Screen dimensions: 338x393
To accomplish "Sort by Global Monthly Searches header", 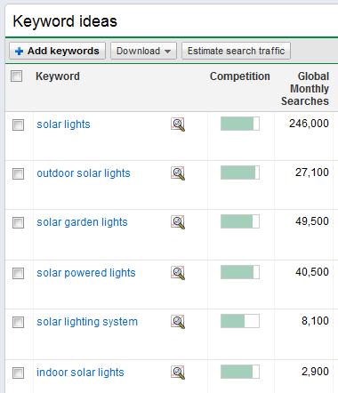I will click(x=305, y=89).
